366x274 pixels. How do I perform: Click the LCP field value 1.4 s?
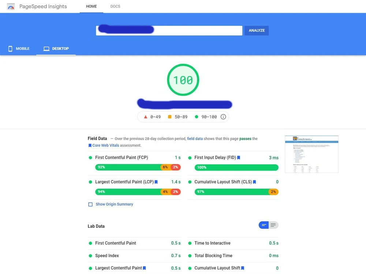[176, 182]
